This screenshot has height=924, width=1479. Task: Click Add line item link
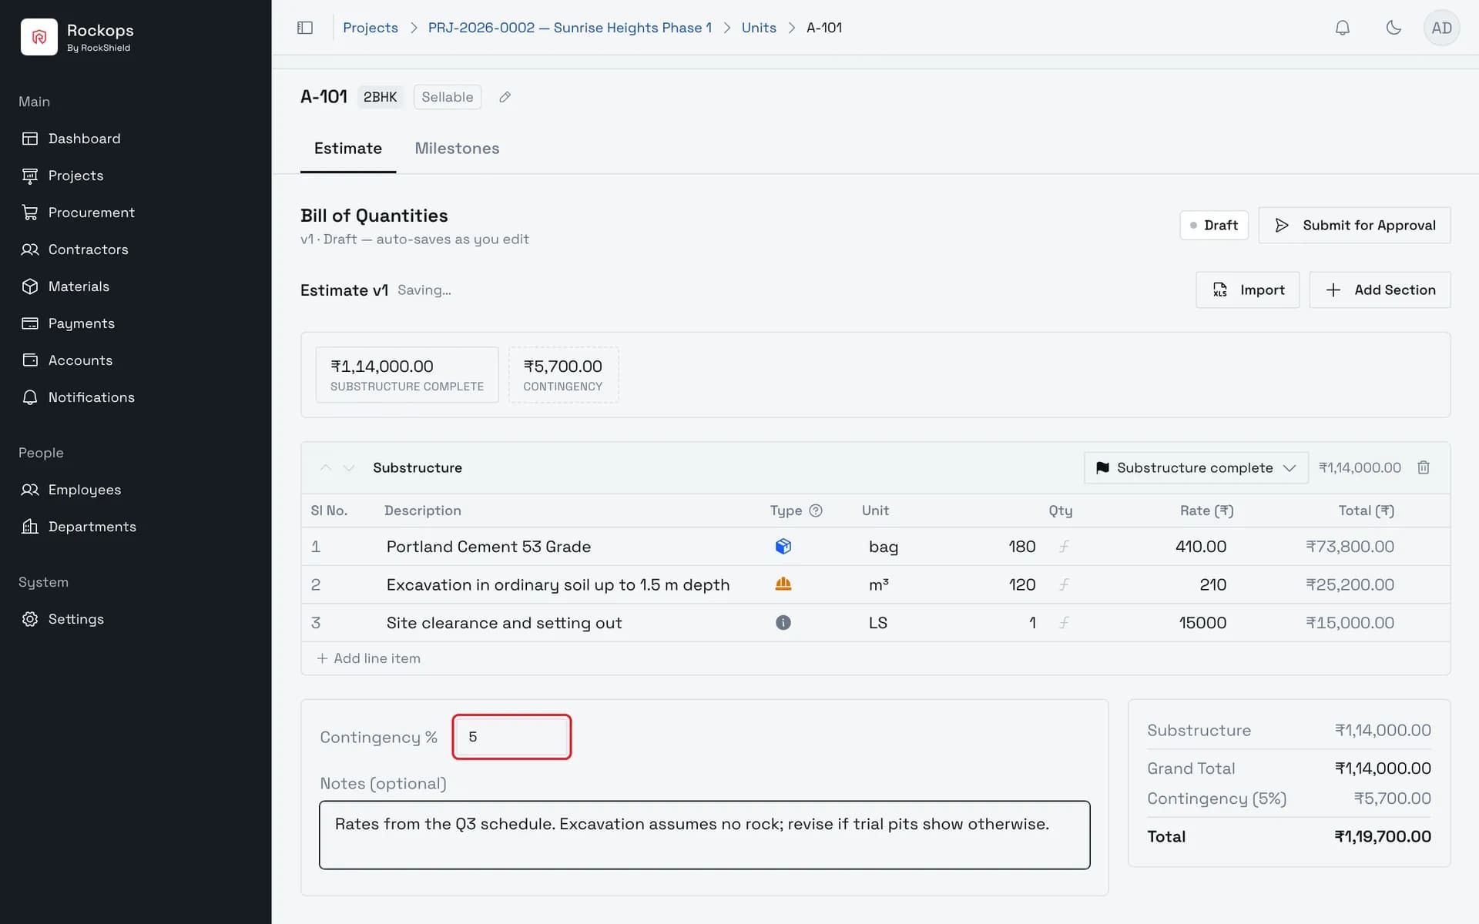(369, 658)
